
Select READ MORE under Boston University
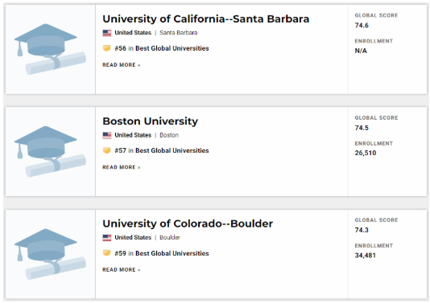(x=122, y=167)
